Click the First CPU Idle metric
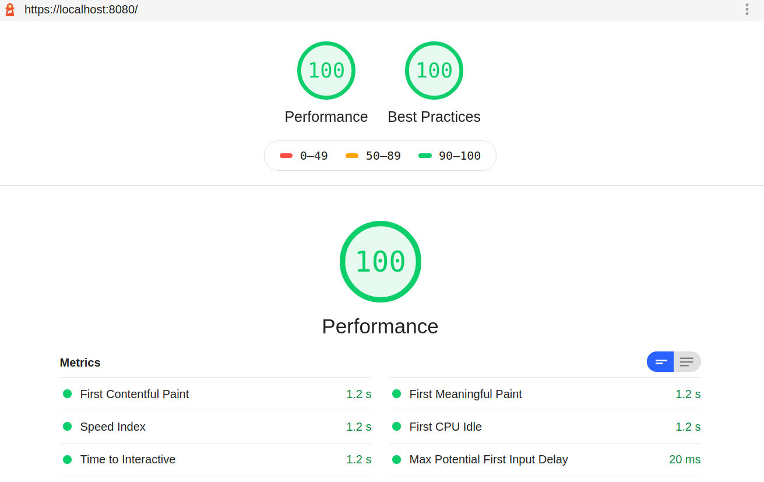764x482 pixels. (x=445, y=427)
